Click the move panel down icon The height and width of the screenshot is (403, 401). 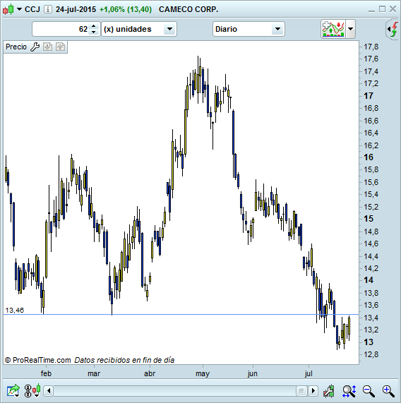coord(48,47)
